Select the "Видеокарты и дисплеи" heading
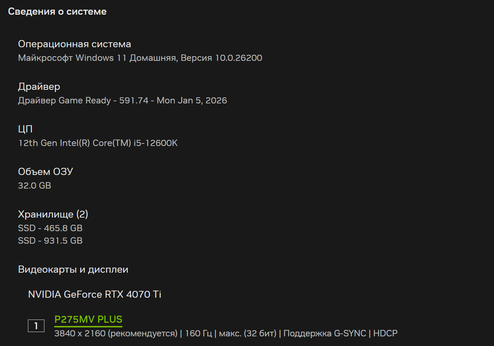This screenshot has width=494, height=346. [x=73, y=269]
